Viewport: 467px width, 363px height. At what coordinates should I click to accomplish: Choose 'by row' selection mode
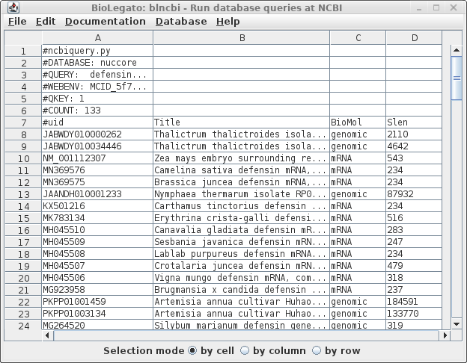pyautogui.click(x=317, y=350)
